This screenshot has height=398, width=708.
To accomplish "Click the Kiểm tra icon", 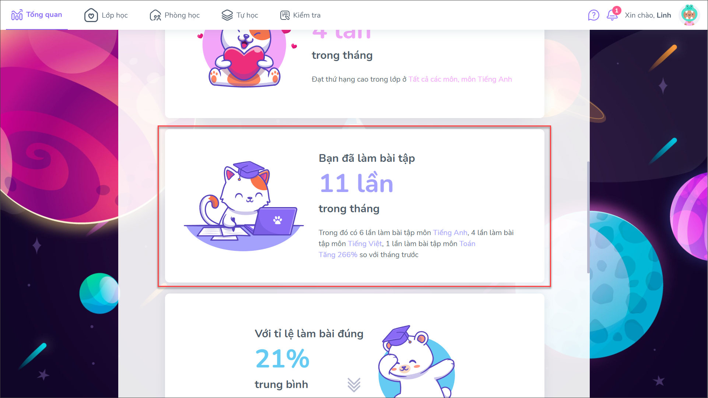I will pyautogui.click(x=285, y=15).
